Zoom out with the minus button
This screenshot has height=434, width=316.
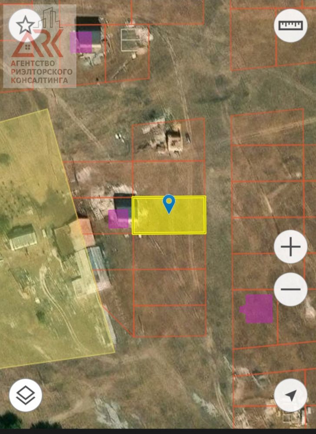pos(290,289)
